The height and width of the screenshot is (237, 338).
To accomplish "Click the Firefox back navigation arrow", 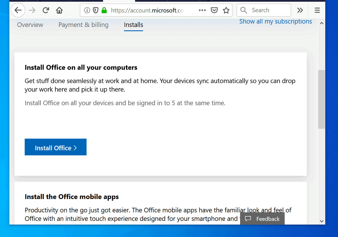I will click(x=18, y=10).
